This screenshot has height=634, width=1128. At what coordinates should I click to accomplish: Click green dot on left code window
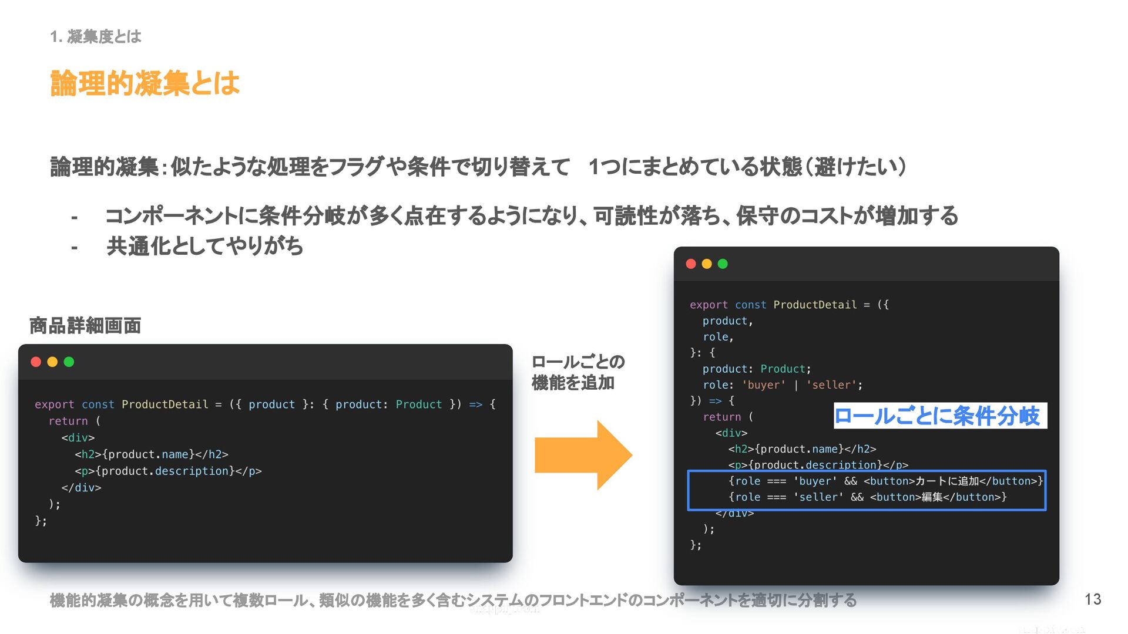pos(69,362)
